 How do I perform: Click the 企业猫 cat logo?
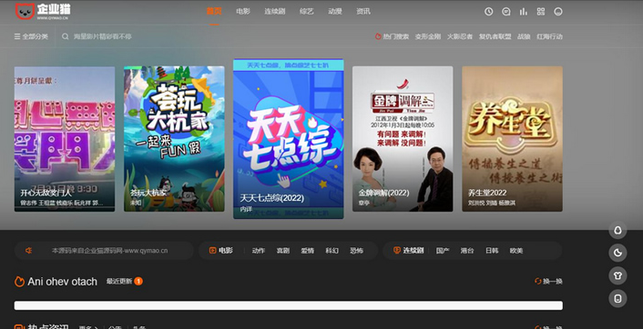point(43,12)
